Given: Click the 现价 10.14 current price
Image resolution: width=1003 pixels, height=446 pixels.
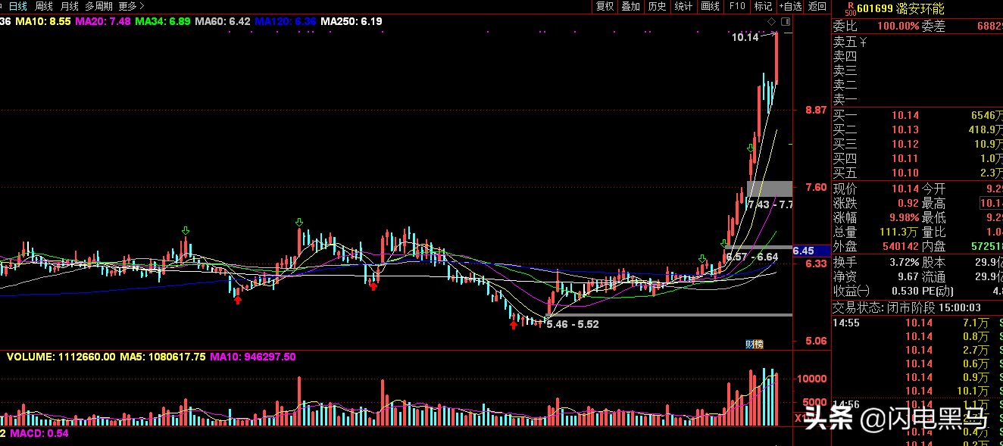Looking at the screenshot, I should pos(905,189).
